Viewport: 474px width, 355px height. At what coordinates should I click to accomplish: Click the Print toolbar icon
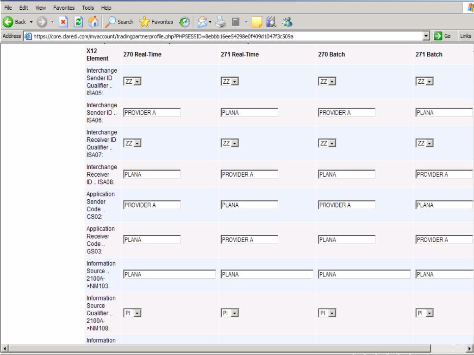(221, 23)
